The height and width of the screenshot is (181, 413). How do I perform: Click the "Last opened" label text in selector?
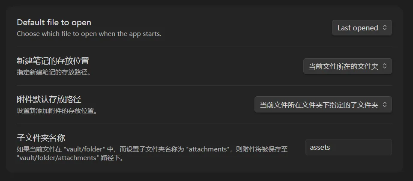pos(358,28)
